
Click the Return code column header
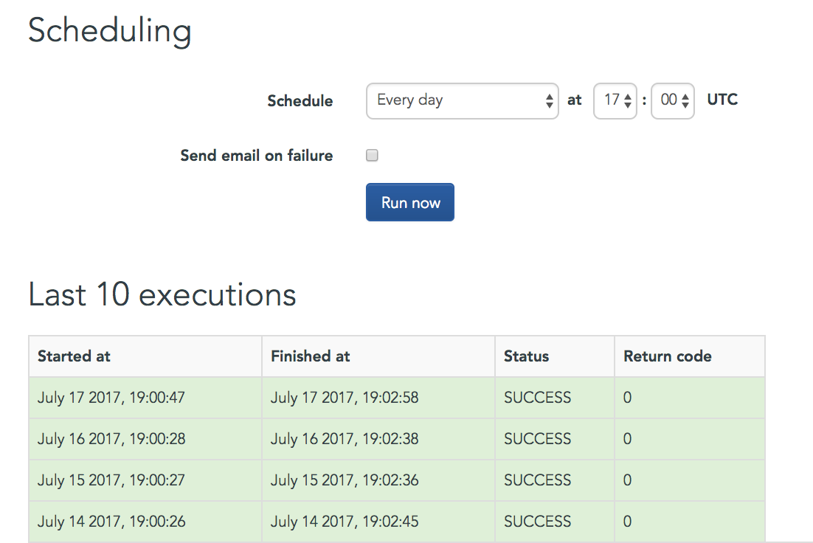coord(667,356)
